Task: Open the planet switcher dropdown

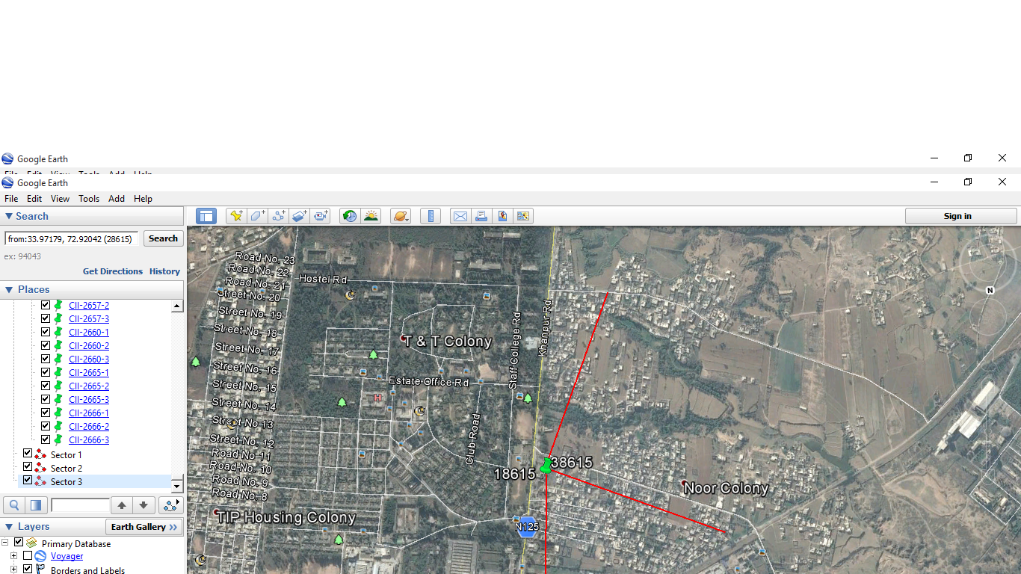Action: click(x=401, y=216)
